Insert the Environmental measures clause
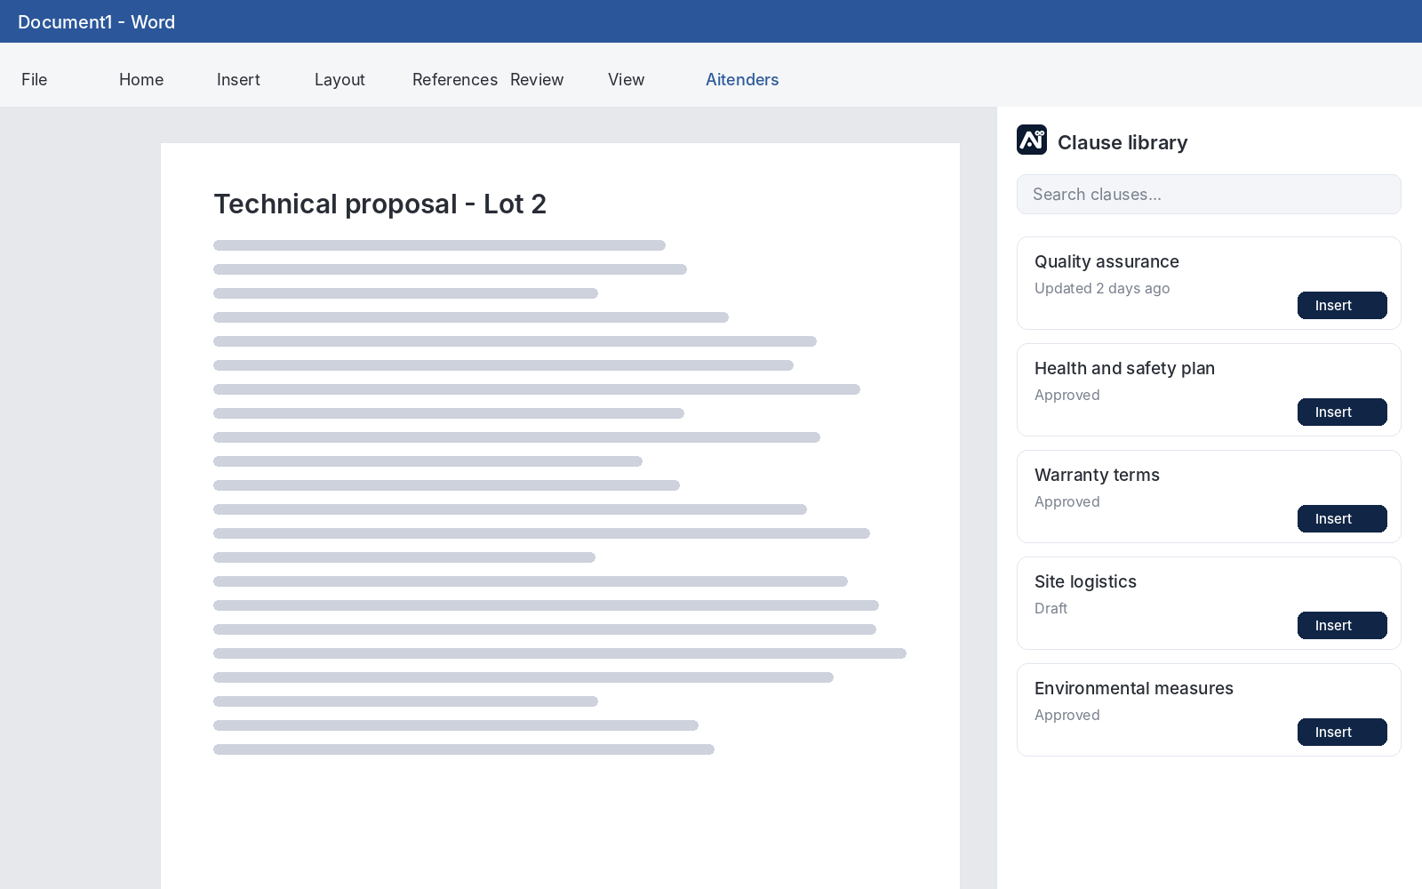The image size is (1422, 889). point(1342,733)
